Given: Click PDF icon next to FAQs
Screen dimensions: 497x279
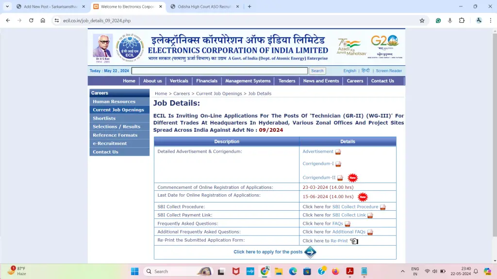Looking at the screenshot, I should coord(348,224).
